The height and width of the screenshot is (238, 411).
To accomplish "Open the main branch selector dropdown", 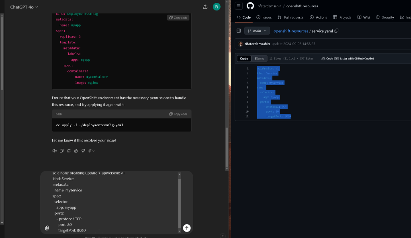I will click(x=257, y=31).
